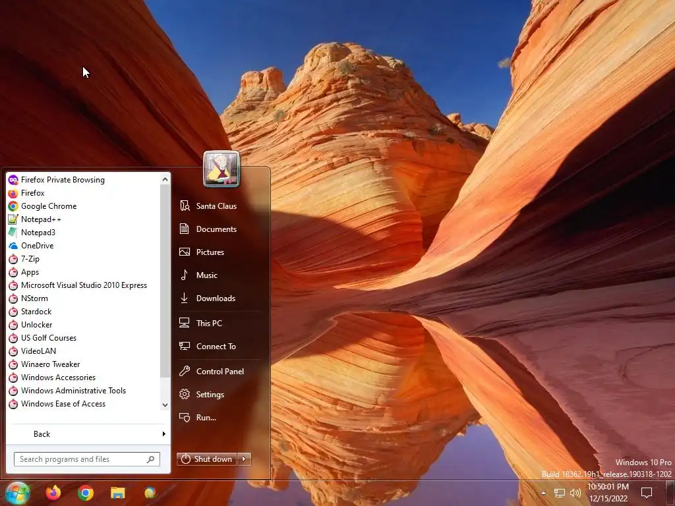The image size is (675, 506).
Task: Click the programs list scroll-up arrow
Action: coord(165,179)
